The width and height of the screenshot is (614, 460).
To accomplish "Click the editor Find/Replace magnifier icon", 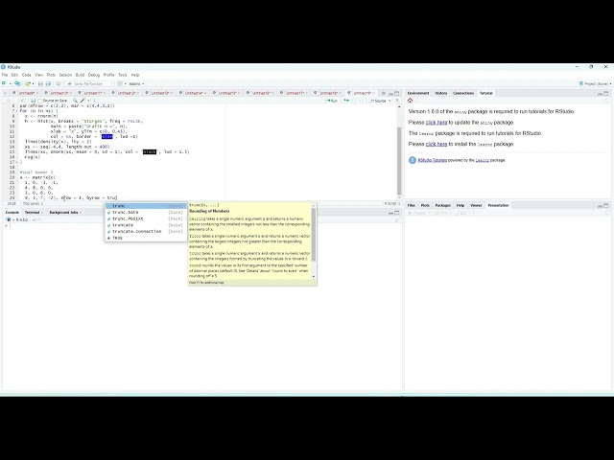I will pyautogui.click(x=75, y=101).
